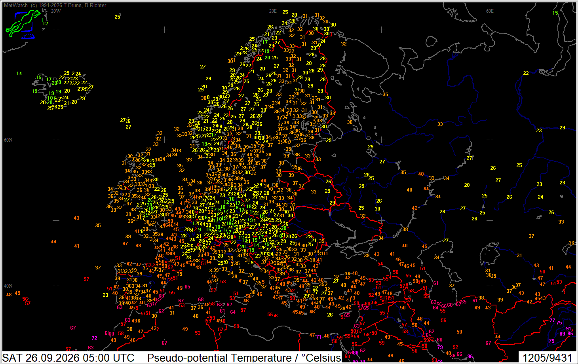
Task: Click the MetWatch computer logo icon
Action: coord(23,24)
